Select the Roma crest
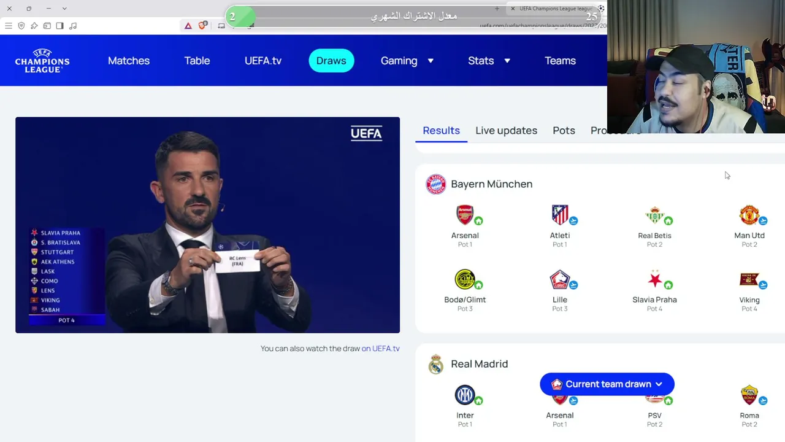The image size is (785, 442). 749,395
